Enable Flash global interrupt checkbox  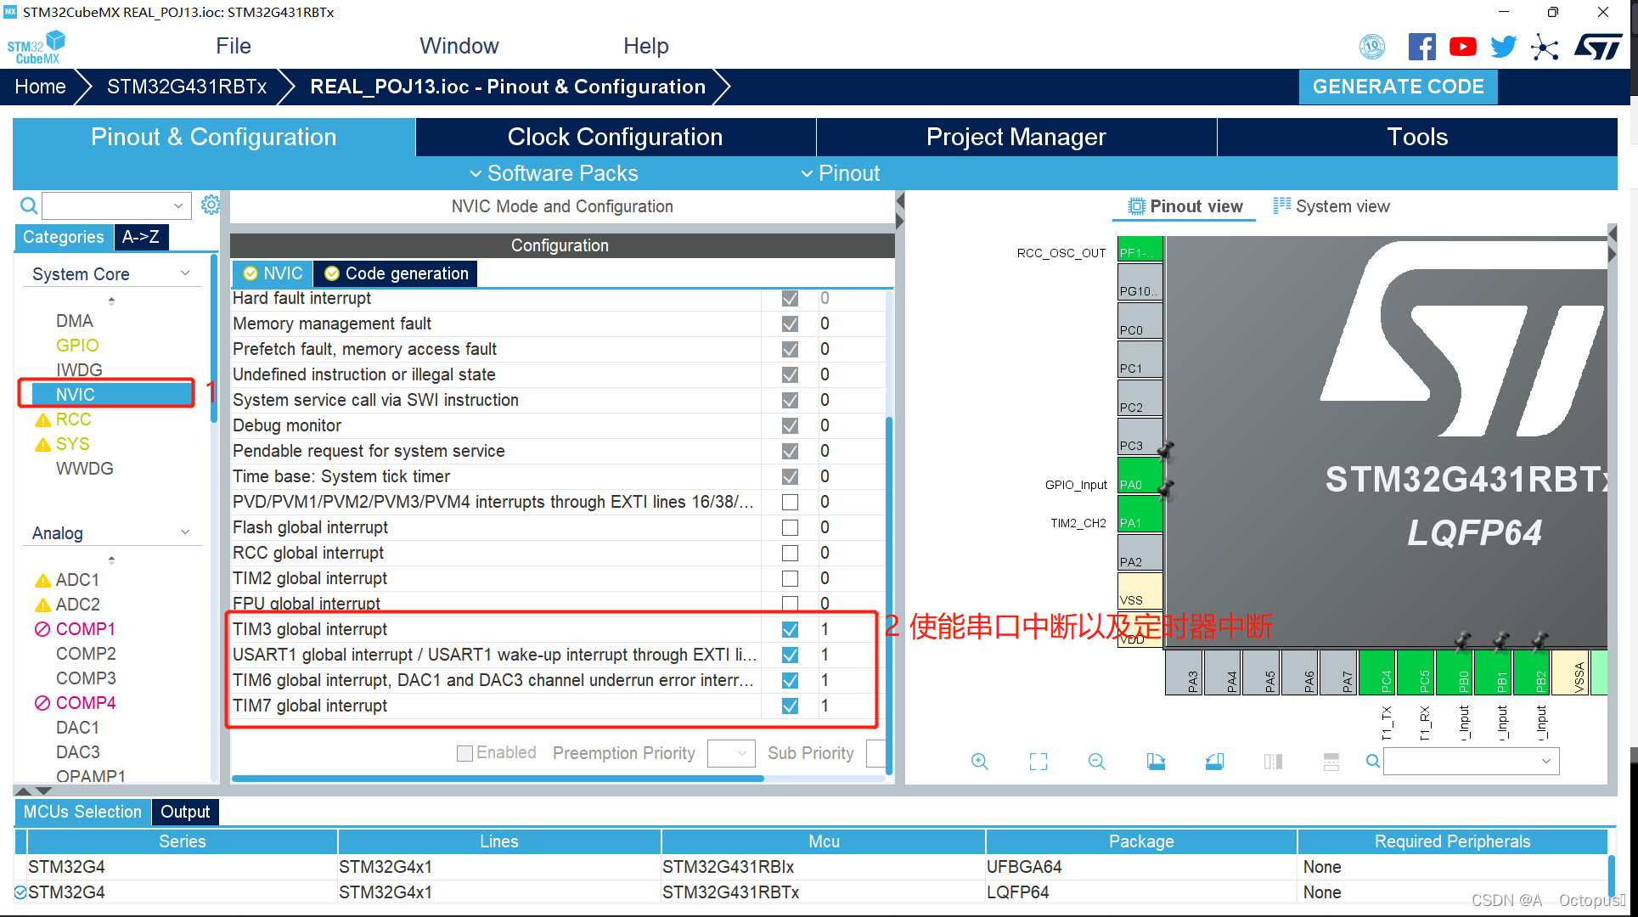point(790,527)
